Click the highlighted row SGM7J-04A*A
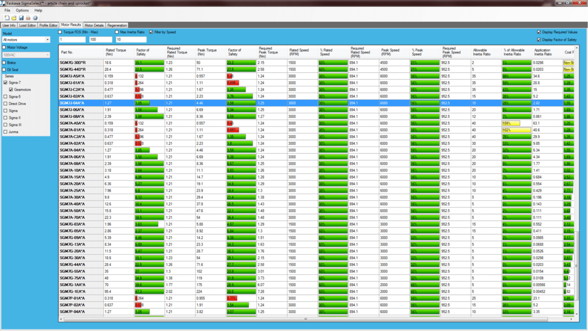Viewport: 588px width, 331px height. [317, 103]
